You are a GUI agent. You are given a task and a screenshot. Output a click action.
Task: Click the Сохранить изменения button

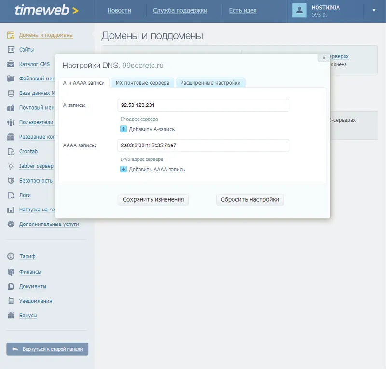coord(153,199)
